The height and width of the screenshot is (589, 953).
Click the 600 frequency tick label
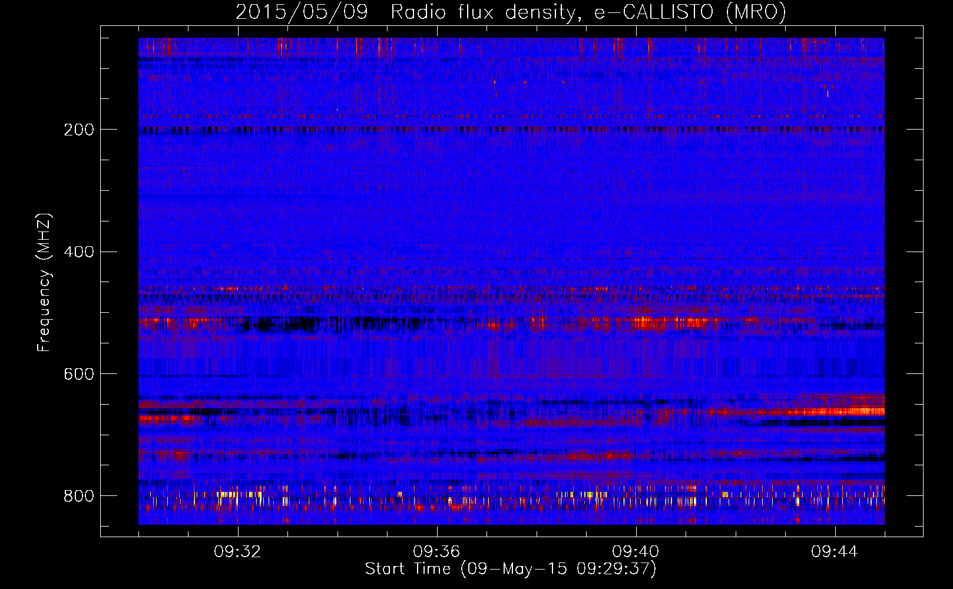[x=79, y=374]
